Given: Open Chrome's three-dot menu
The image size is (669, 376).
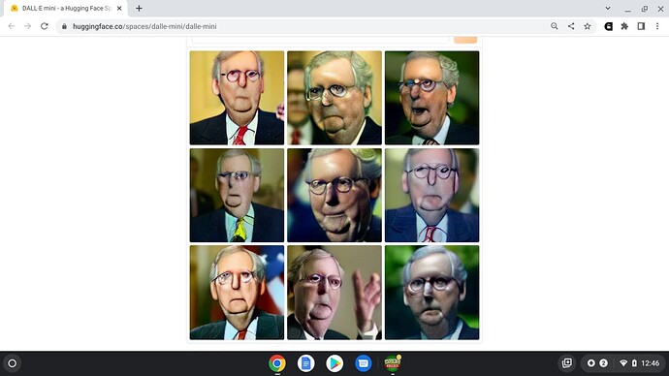Looking at the screenshot, I should (x=657, y=26).
